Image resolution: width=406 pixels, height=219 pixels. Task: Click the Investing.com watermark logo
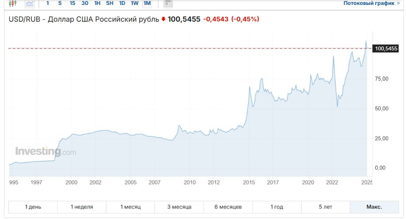click(46, 152)
